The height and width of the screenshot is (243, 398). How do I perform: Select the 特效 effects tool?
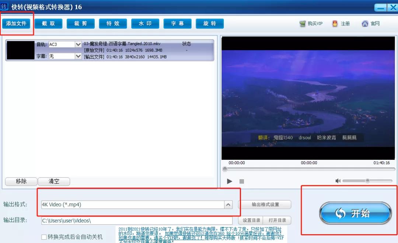113,23
